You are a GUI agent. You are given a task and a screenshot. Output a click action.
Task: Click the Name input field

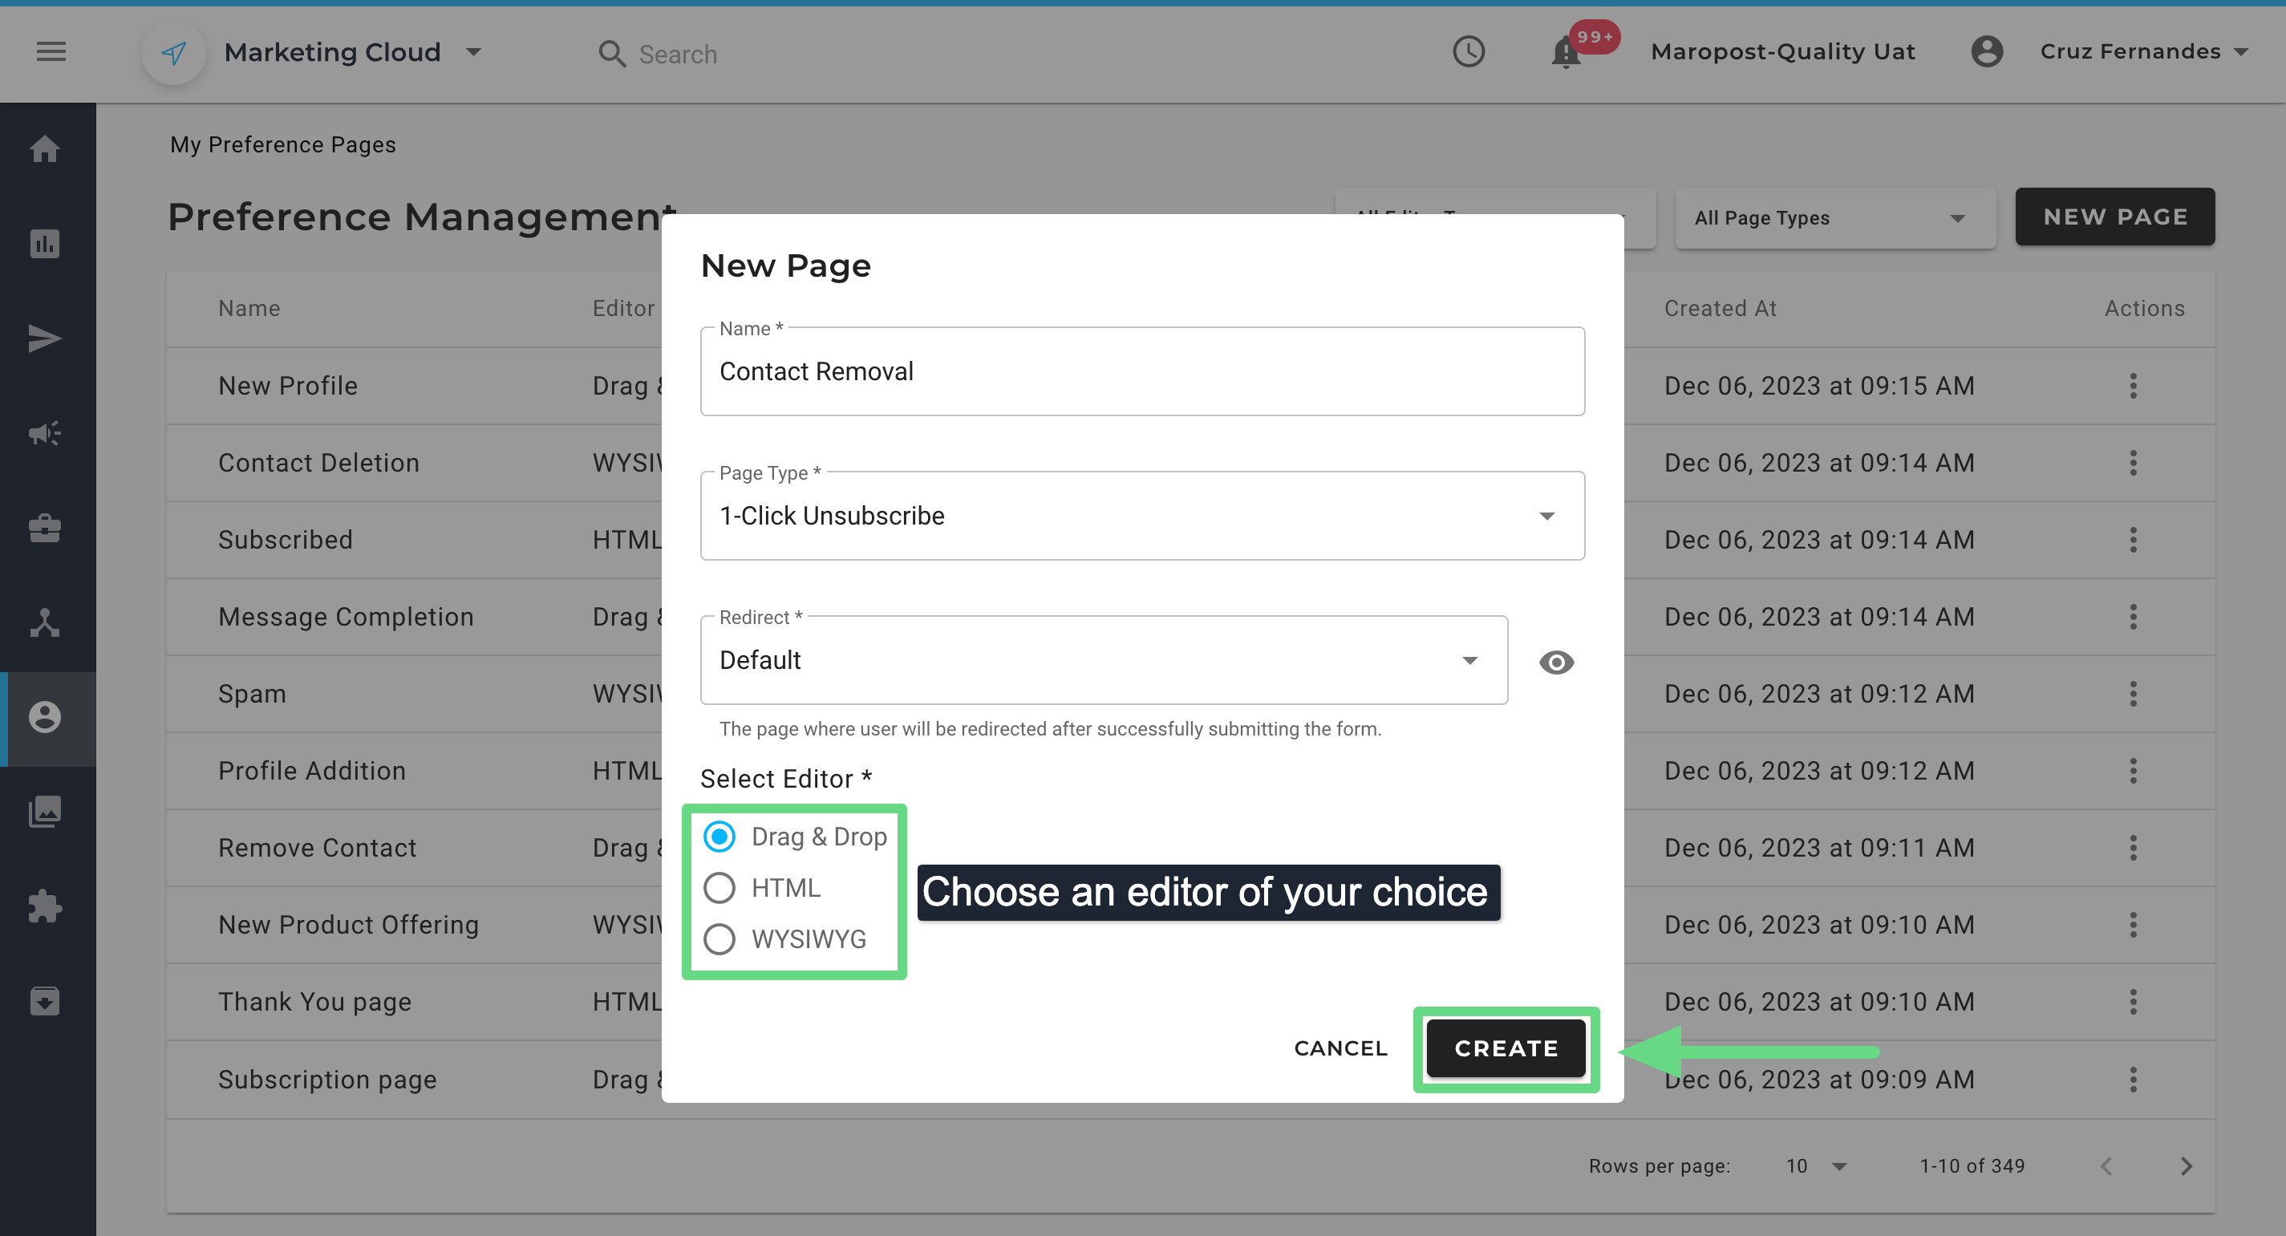click(x=1141, y=372)
